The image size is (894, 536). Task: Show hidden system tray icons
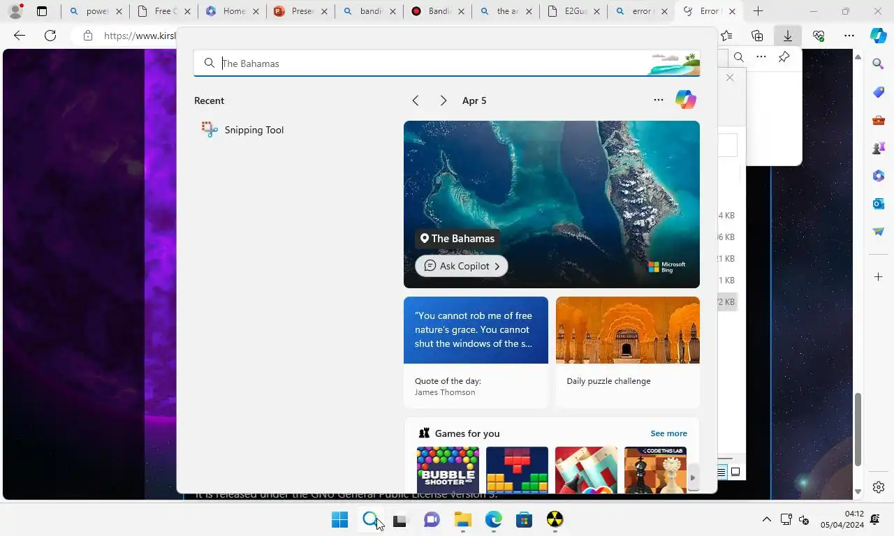[766, 519]
